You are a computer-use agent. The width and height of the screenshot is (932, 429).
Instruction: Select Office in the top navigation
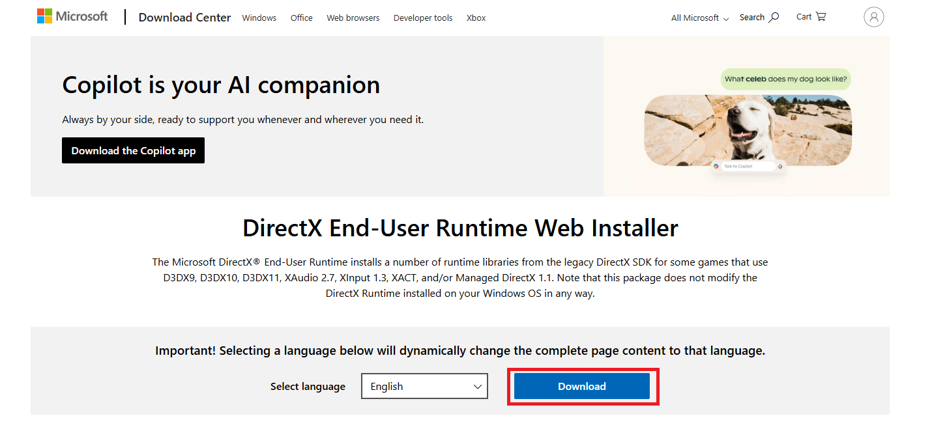pos(301,18)
